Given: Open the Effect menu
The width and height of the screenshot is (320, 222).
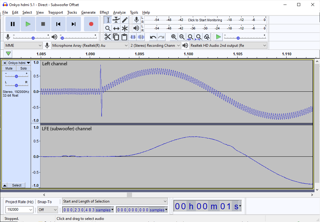Looking at the screenshot, I should (x=104, y=12).
